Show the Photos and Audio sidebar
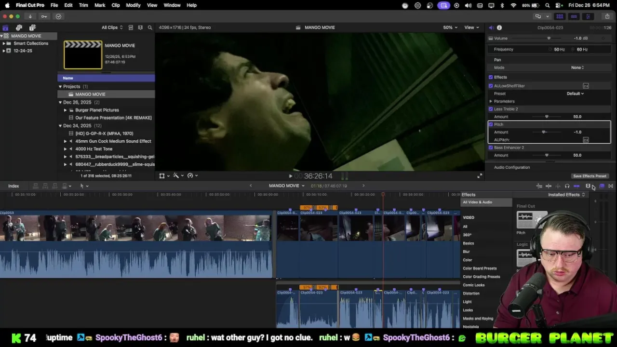Viewport: 617px width, 347px height. [x=19, y=27]
